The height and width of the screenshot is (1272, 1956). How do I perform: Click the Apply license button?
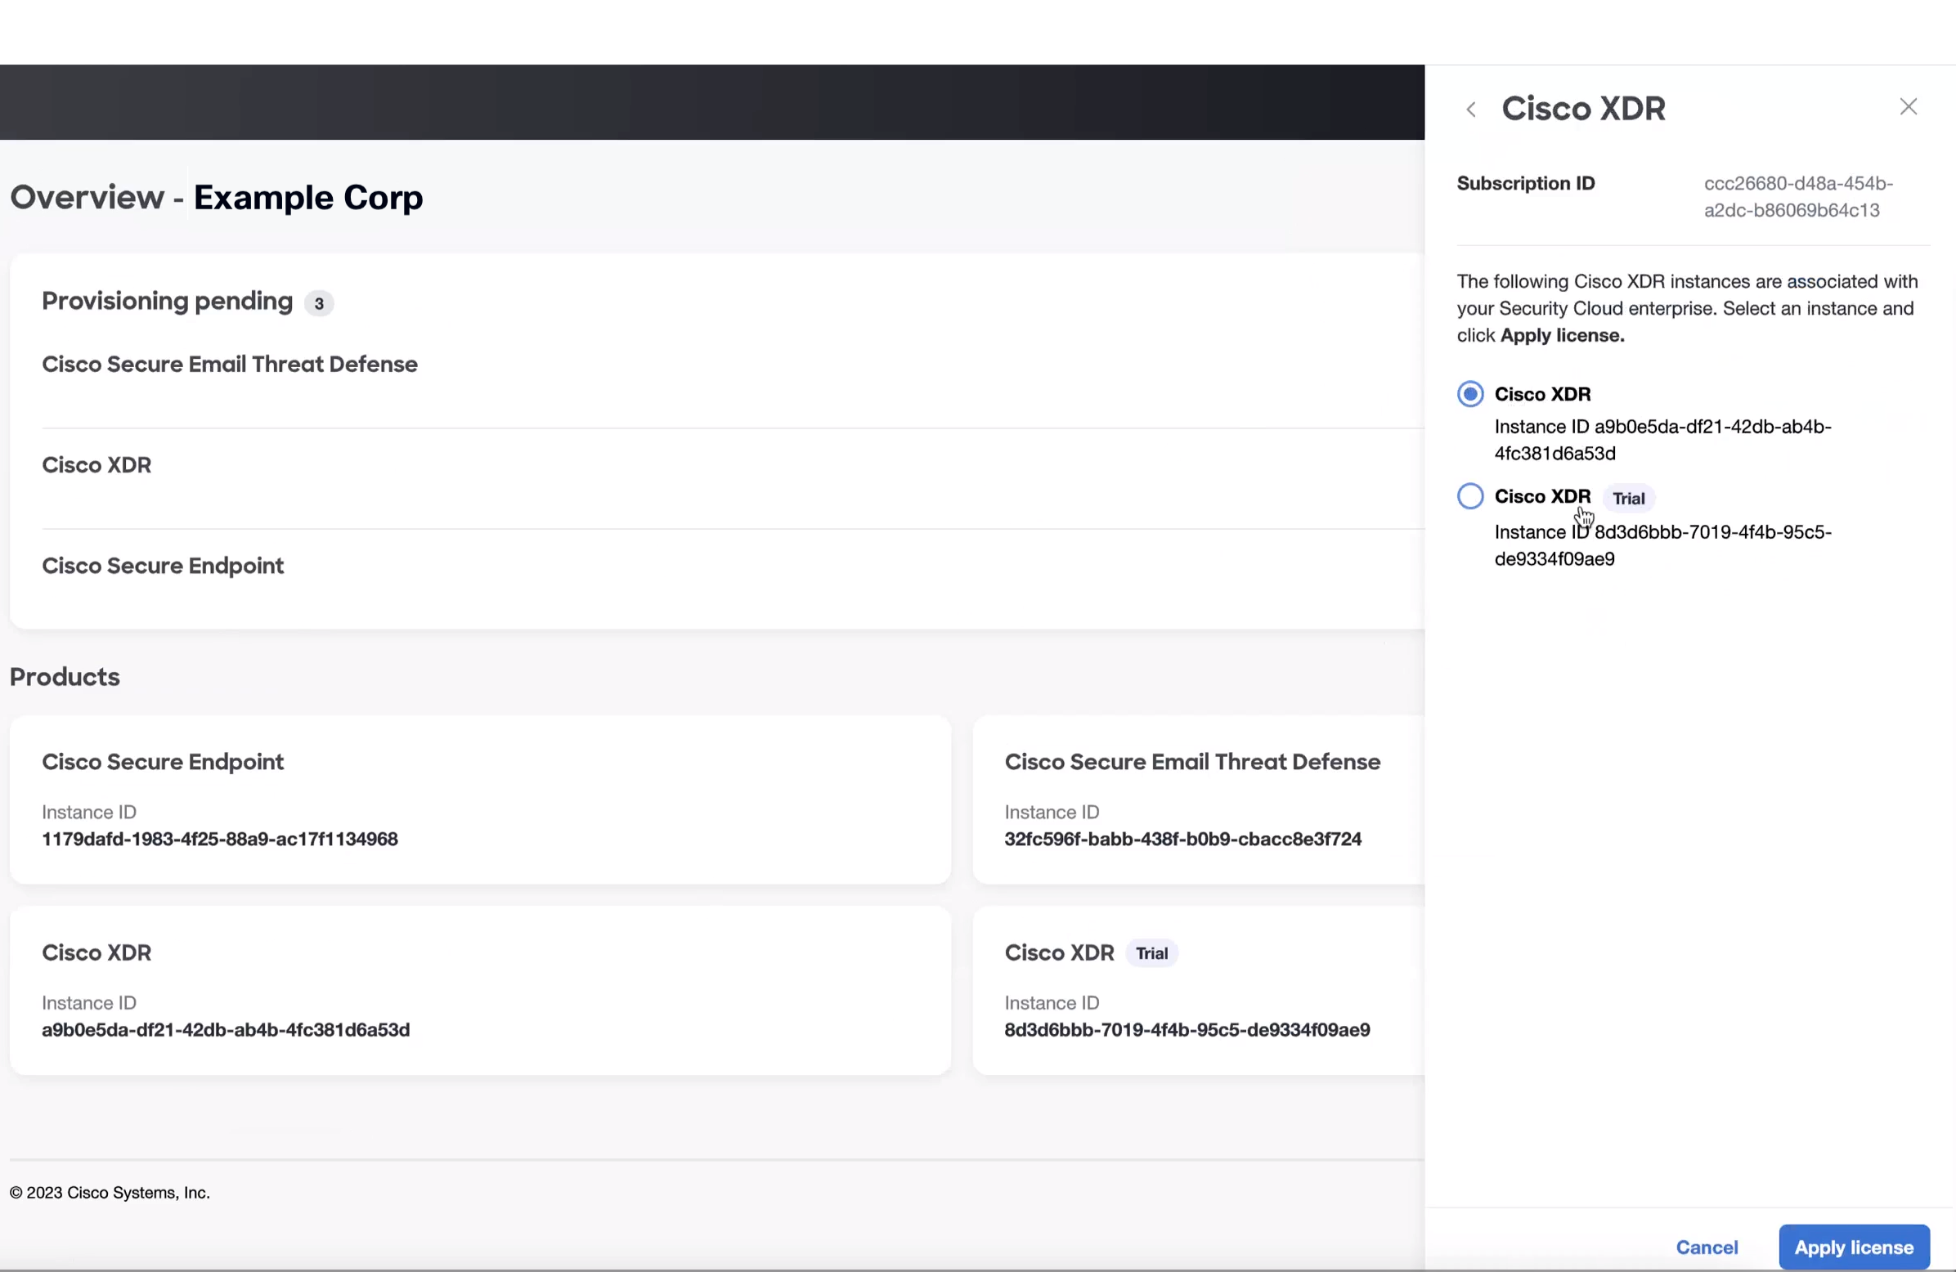click(1853, 1247)
